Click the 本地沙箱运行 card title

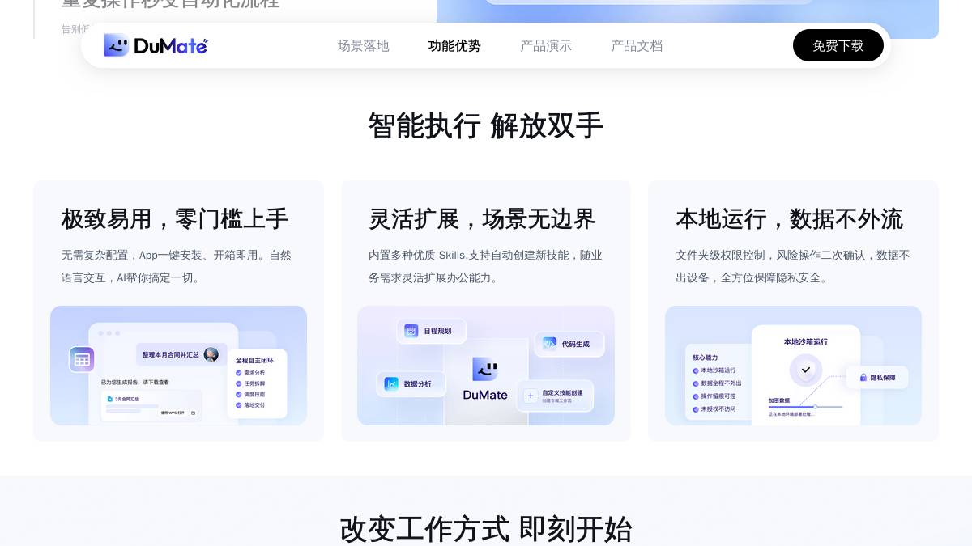coord(806,342)
